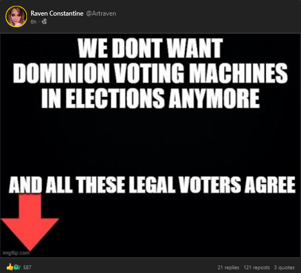Click blank footer space between 587 and replies
Viewport: 301px width, 273px height.
point(124,268)
